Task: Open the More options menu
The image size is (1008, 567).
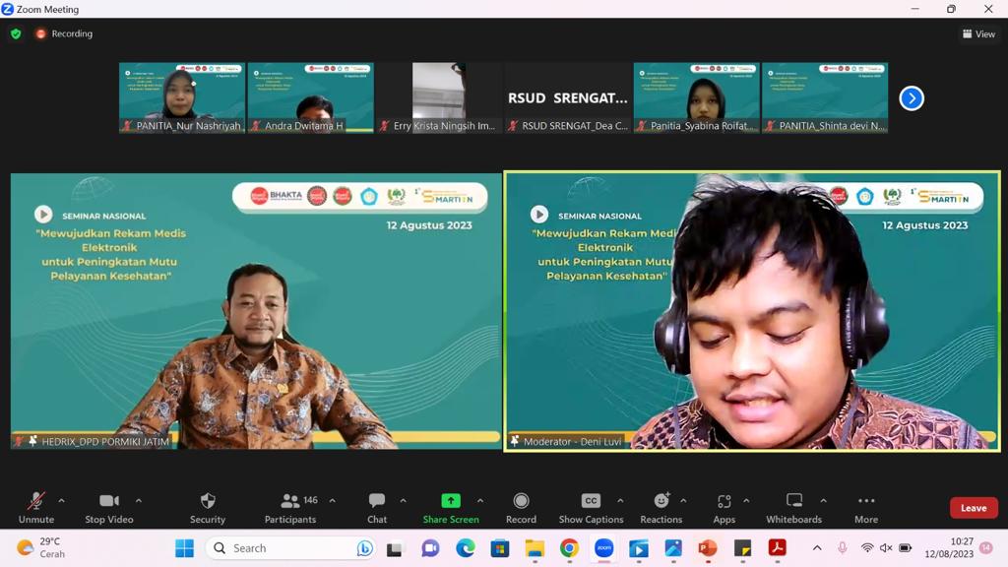Action: (866, 507)
